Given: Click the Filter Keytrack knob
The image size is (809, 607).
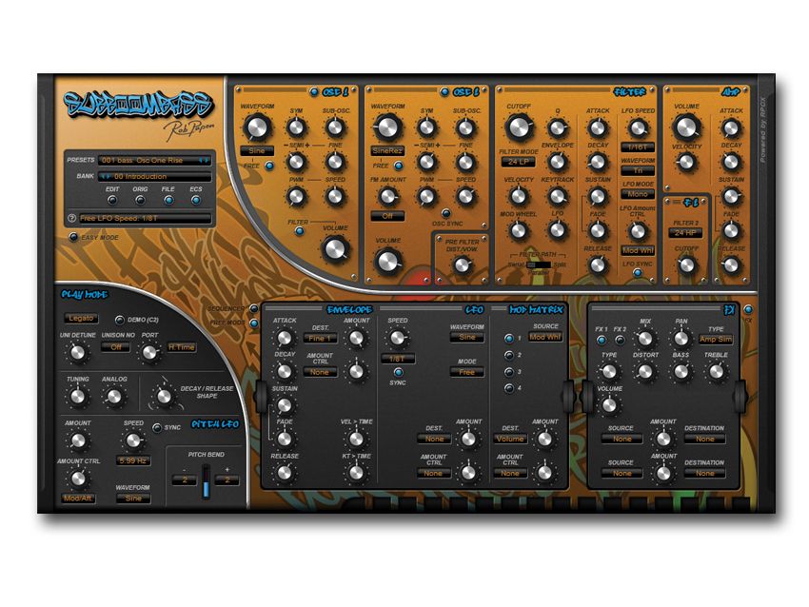Looking at the screenshot, I should pyautogui.click(x=557, y=197).
